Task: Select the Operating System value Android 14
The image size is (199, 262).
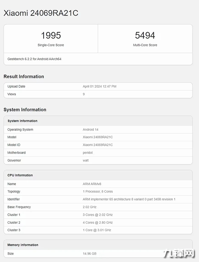Action: click(x=91, y=130)
